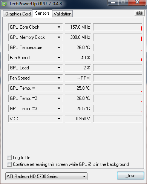Select the Sensors tab
147x184 pixels.
point(42,13)
